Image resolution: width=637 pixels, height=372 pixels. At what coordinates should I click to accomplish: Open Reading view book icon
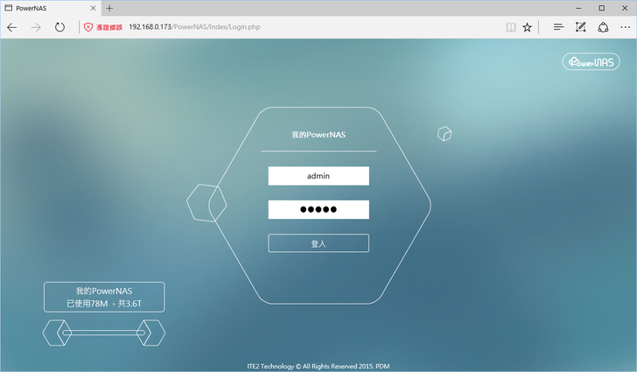click(x=511, y=27)
